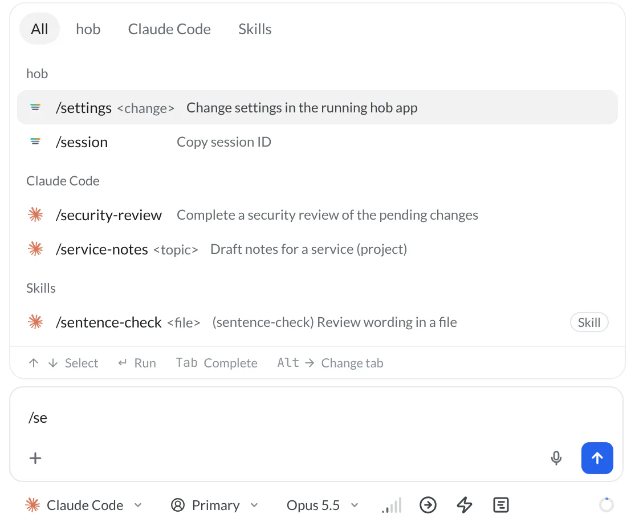
Task: Select the Skills tab
Action: (x=255, y=29)
